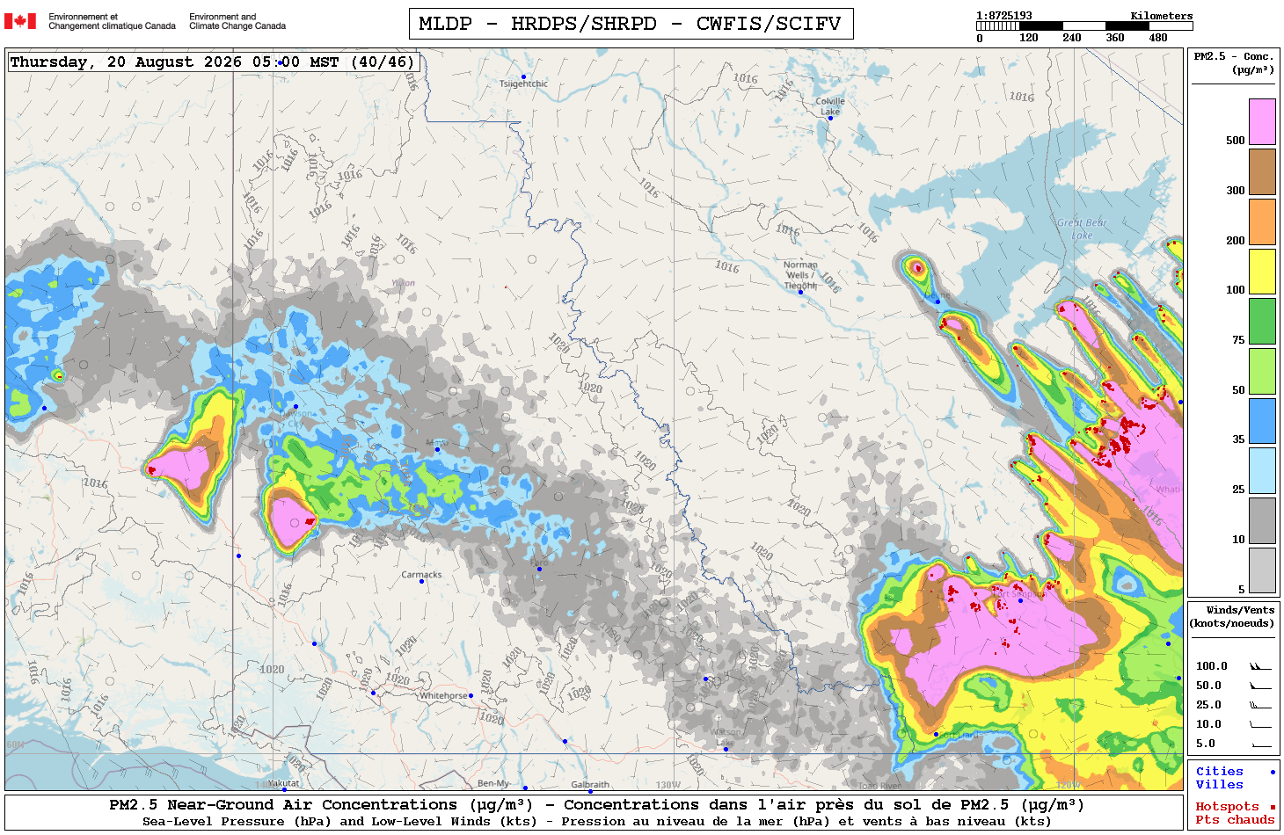Click the Cities Villes legend label

pos(1220,778)
